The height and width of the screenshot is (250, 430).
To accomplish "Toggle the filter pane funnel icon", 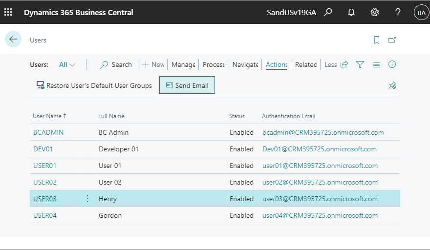I will (360, 64).
